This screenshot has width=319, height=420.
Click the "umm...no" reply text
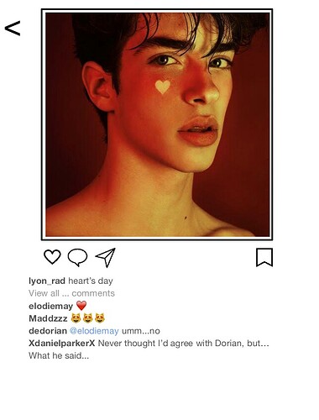141,331
